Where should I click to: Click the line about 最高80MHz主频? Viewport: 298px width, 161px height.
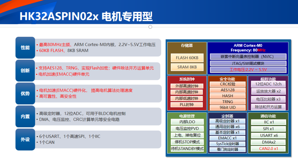click(97, 45)
